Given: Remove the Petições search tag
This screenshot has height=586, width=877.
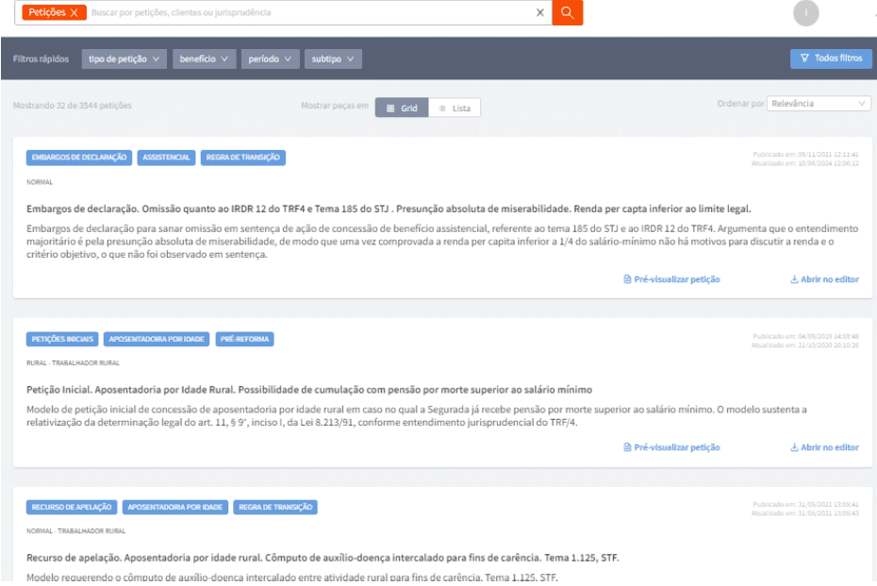Looking at the screenshot, I should 74,13.
